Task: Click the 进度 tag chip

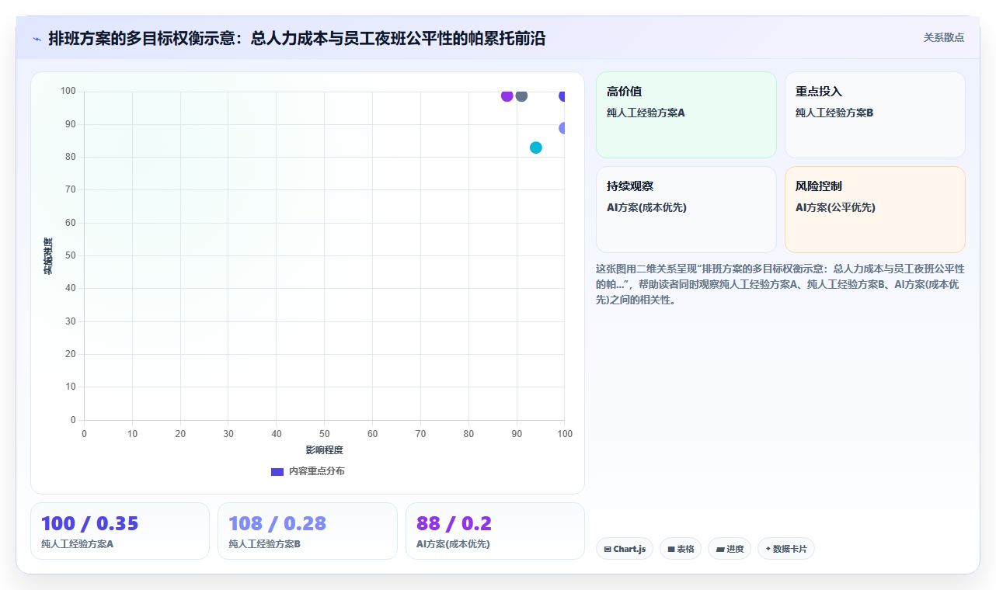Action: (x=730, y=549)
